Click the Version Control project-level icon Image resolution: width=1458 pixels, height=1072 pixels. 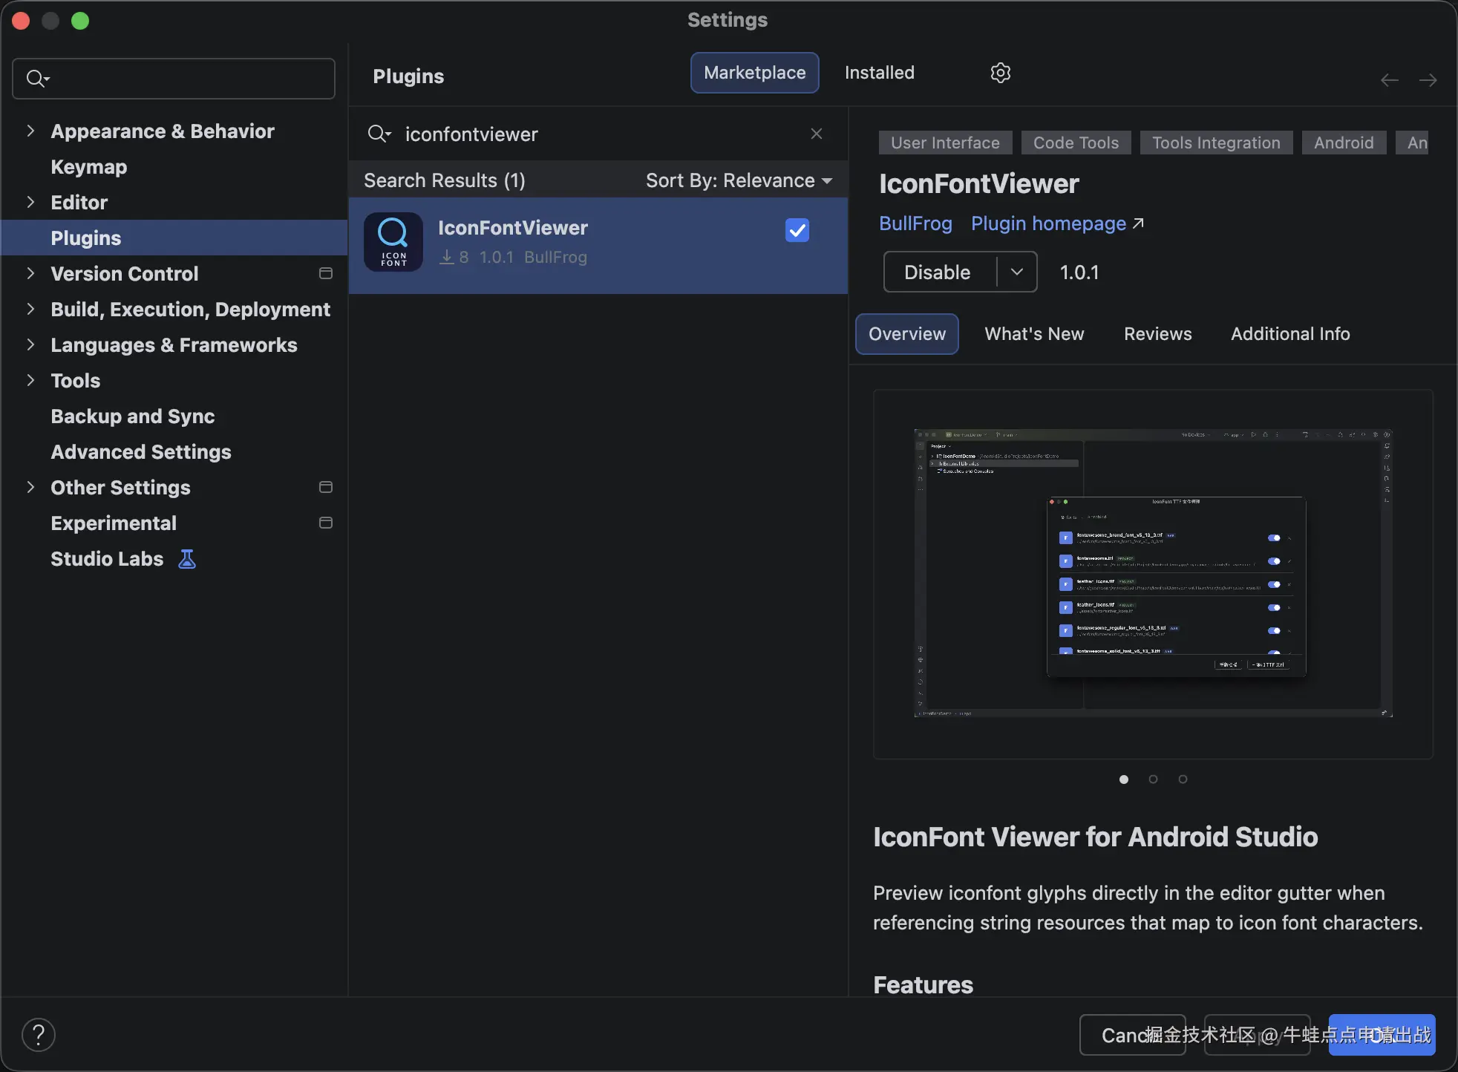[325, 274]
